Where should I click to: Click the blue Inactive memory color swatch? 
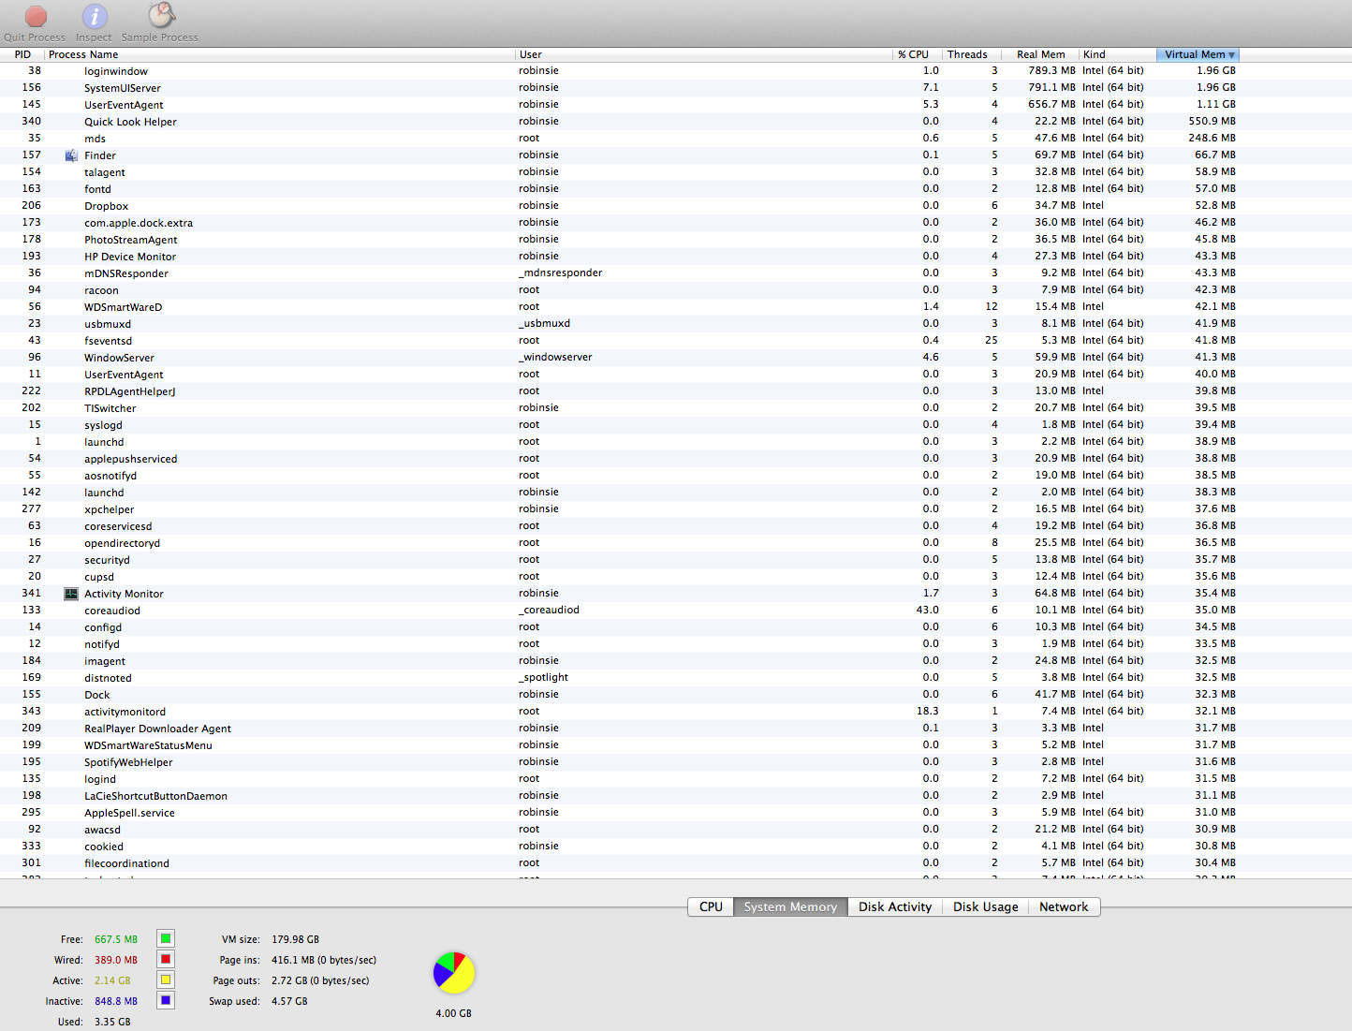[166, 1000]
